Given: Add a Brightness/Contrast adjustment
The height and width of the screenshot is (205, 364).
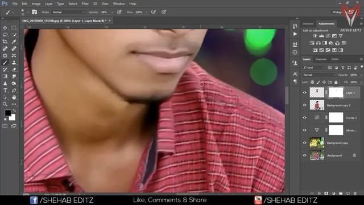Looking at the screenshot, I should pos(315,36).
